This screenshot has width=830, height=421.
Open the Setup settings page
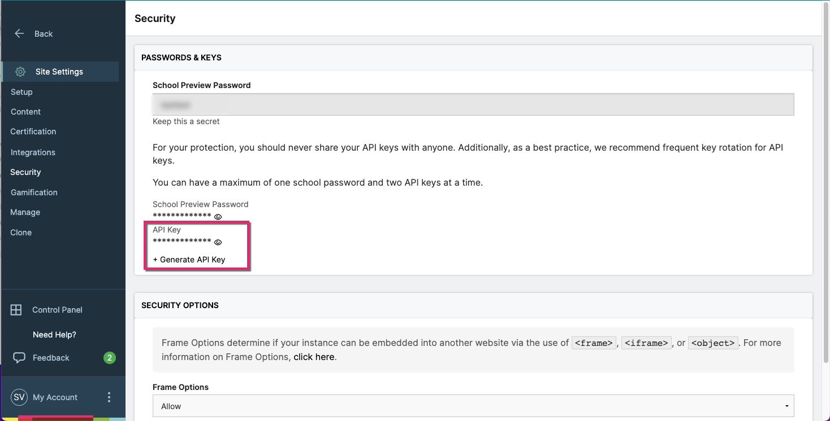[21, 92]
